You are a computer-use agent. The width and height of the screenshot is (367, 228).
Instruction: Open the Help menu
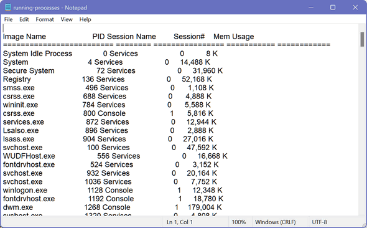pyautogui.click(x=85, y=19)
